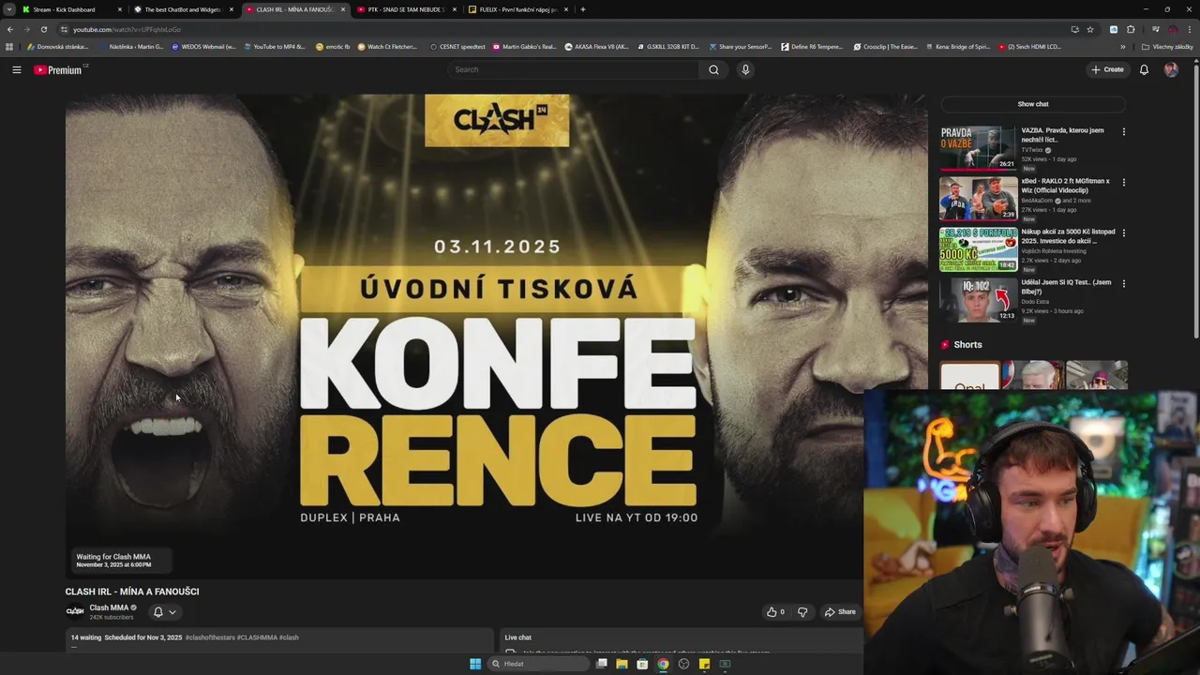The height and width of the screenshot is (675, 1200).
Task: Switch to the PTK - SNAD SE TAM NEBUDE tab
Action: point(406,9)
